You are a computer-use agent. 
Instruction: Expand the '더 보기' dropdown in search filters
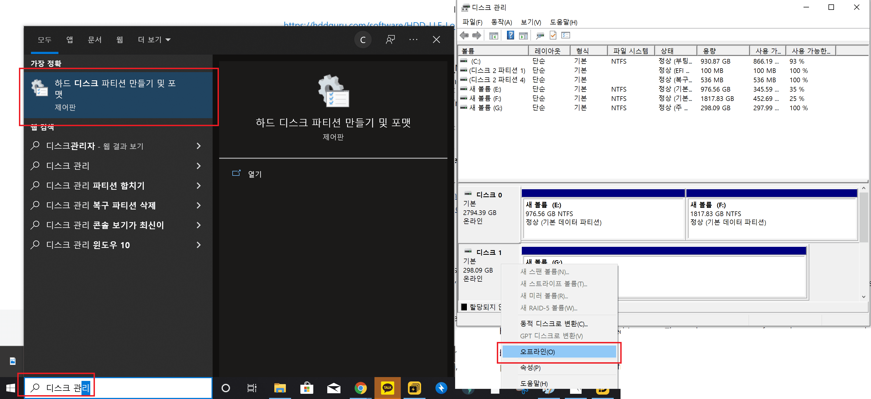pos(154,40)
